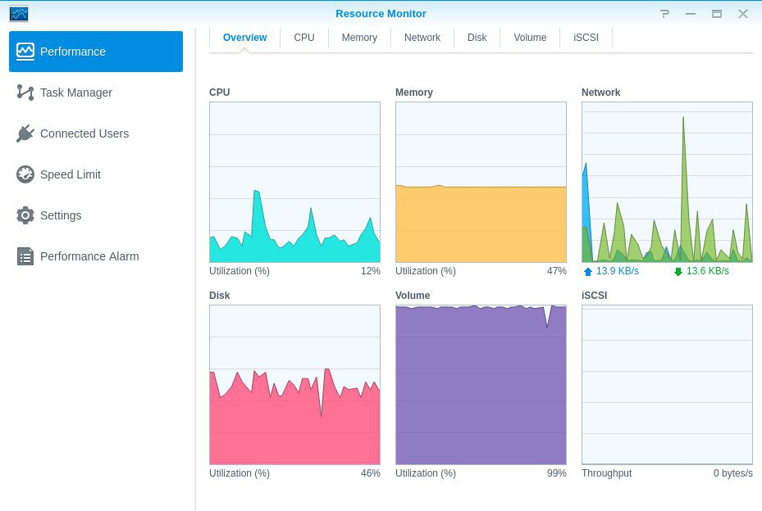The height and width of the screenshot is (511, 762).
Task: Open the Network tab
Action: pos(422,38)
